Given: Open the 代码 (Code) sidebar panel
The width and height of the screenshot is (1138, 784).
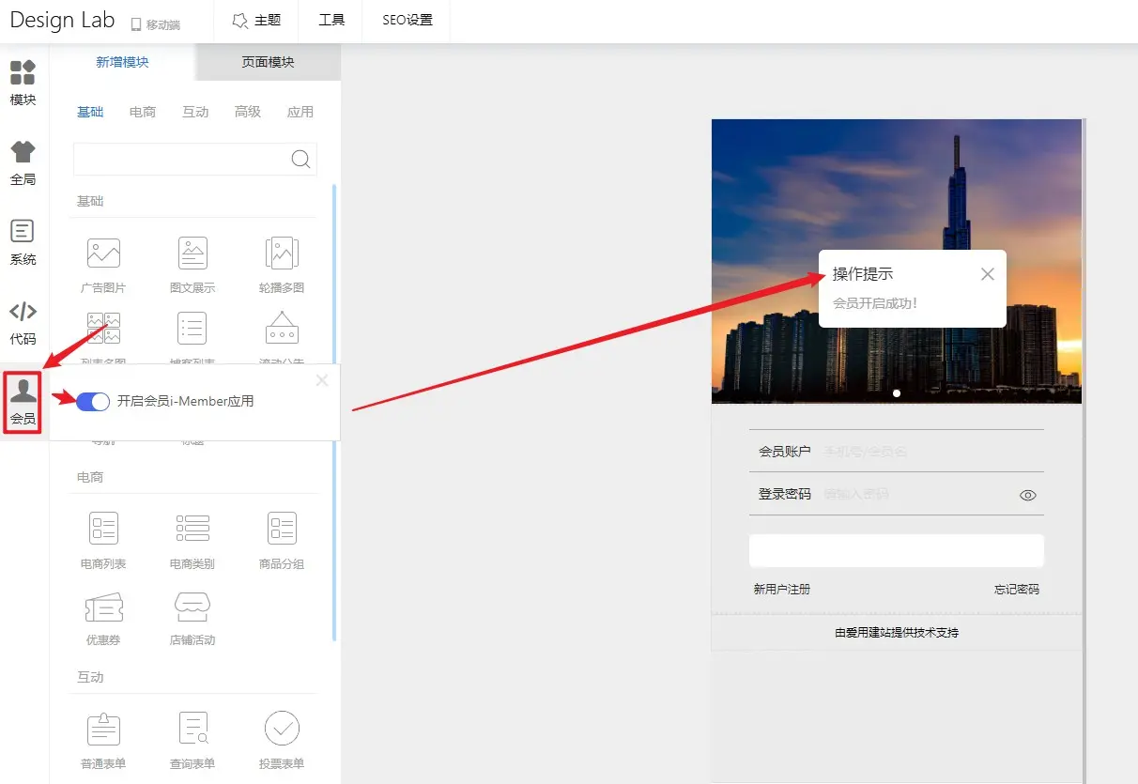Looking at the screenshot, I should 23,321.
